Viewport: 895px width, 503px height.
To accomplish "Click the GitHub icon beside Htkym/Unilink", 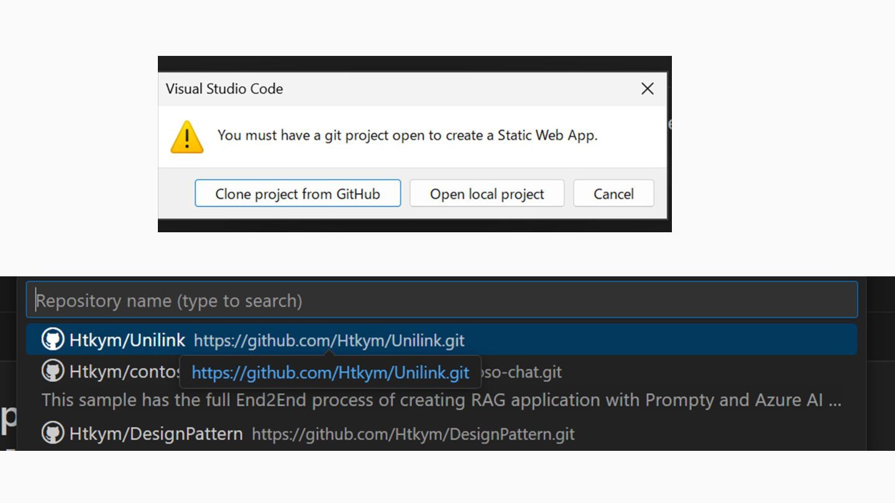I will coord(53,340).
